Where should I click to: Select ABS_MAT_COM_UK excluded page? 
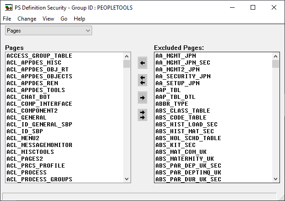pyautogui.click(x=214, y=152)
